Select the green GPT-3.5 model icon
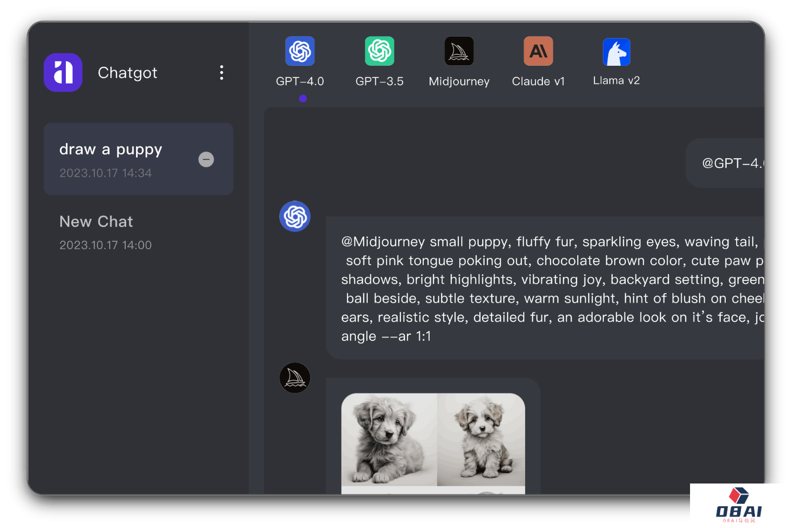The height and width of the screenshot is (528, 792). click(380, 51)
